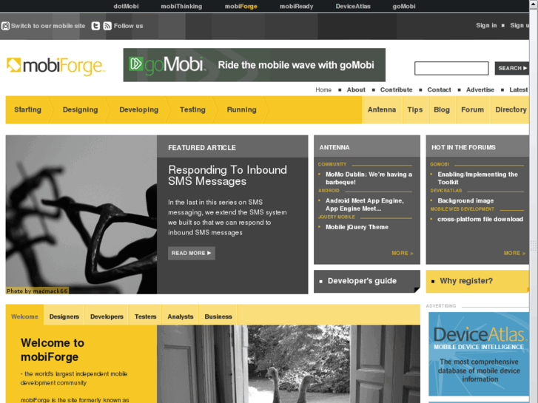Open Background image forum thread
Viewport: 538px width, 403px height.
[465, 200]
